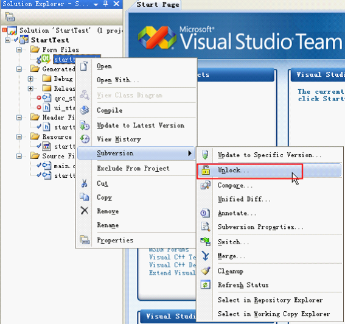The height and width of the screenshot is (324, 345).
Task: Open the Visual C++ De link
Action: [x=172, y=265]
